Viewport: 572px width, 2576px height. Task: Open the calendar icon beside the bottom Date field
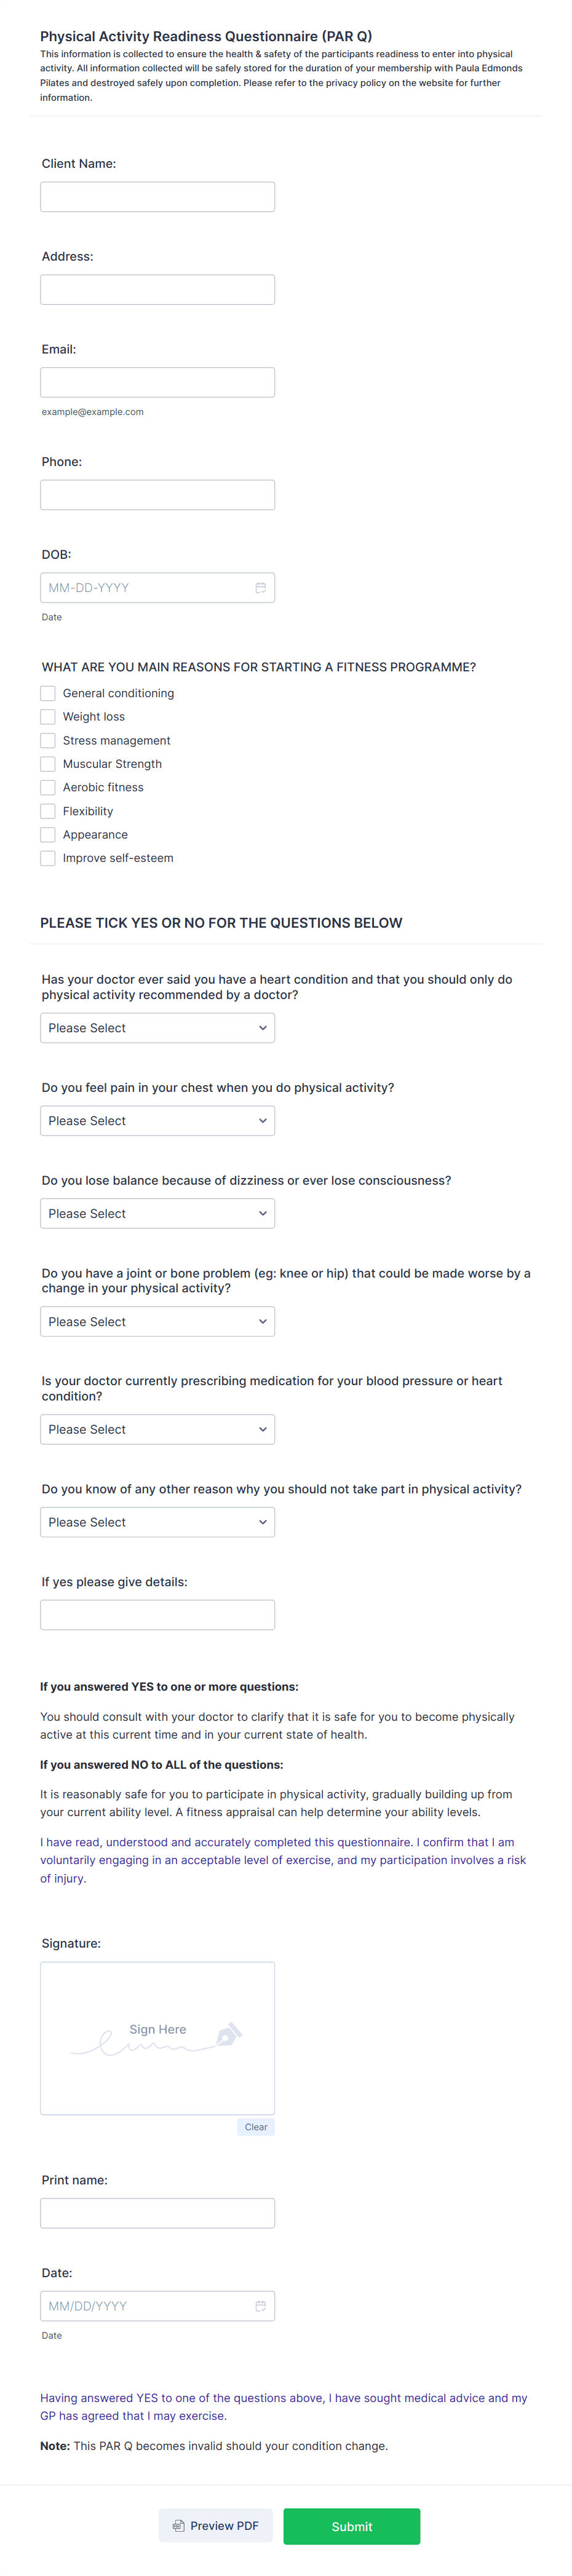coord(260,2306)
